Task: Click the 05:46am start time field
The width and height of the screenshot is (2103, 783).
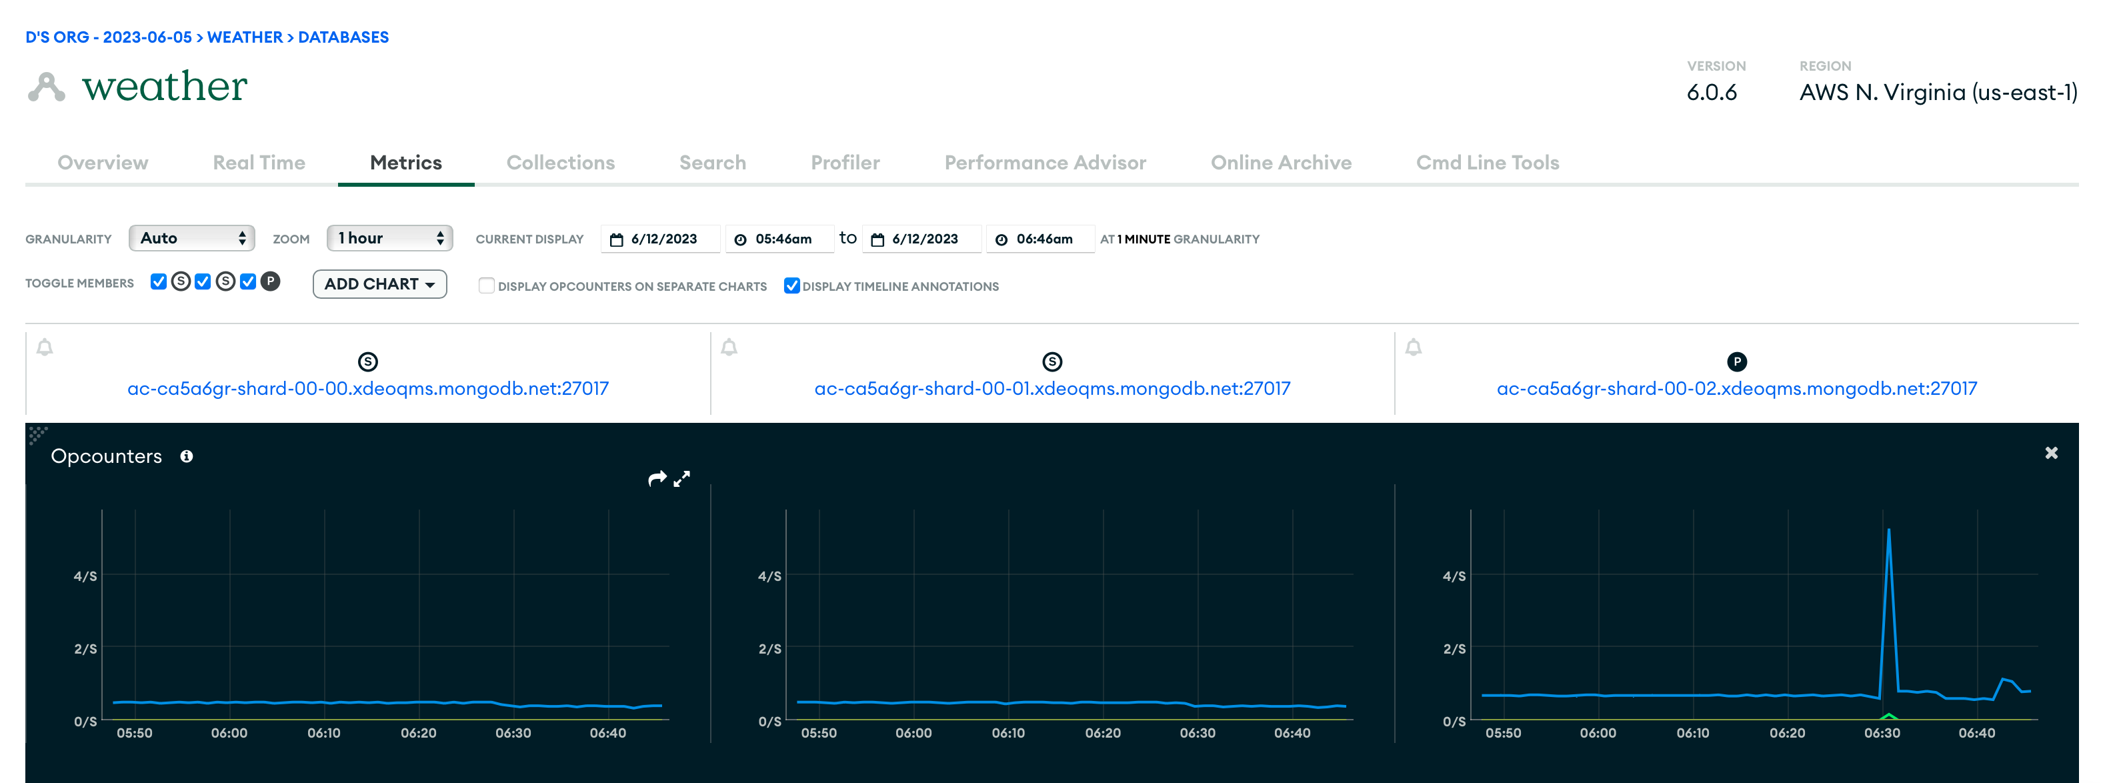Action: tap(782, 239)
